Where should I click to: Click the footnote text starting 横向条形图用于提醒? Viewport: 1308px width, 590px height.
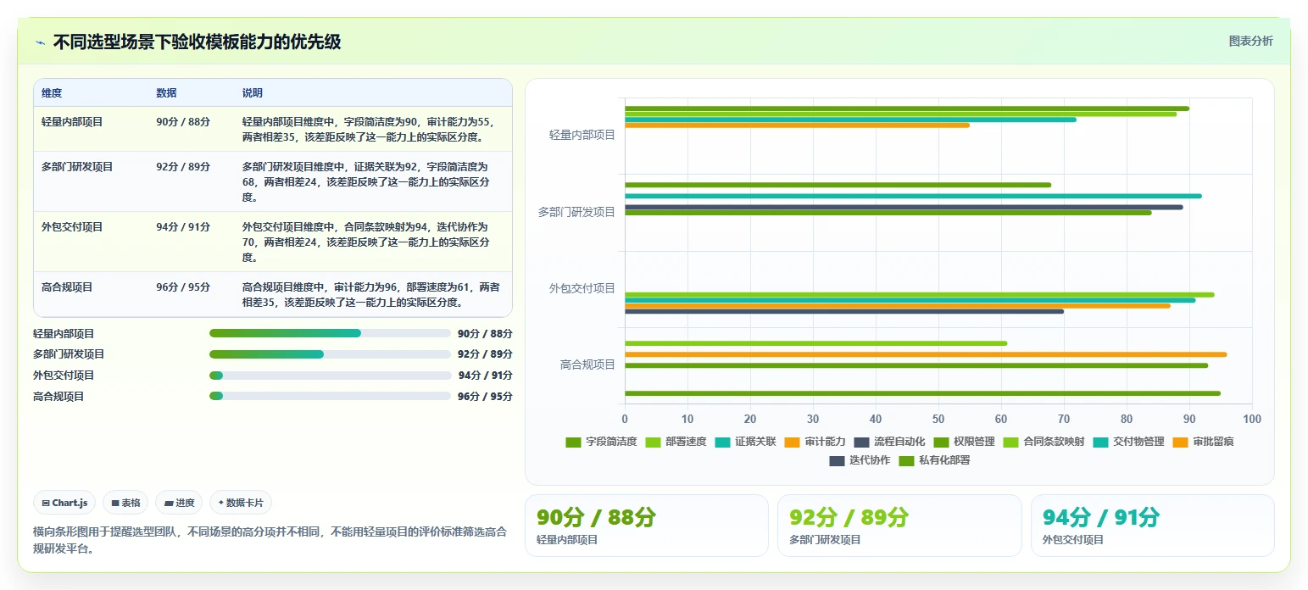tap(270, 540)
